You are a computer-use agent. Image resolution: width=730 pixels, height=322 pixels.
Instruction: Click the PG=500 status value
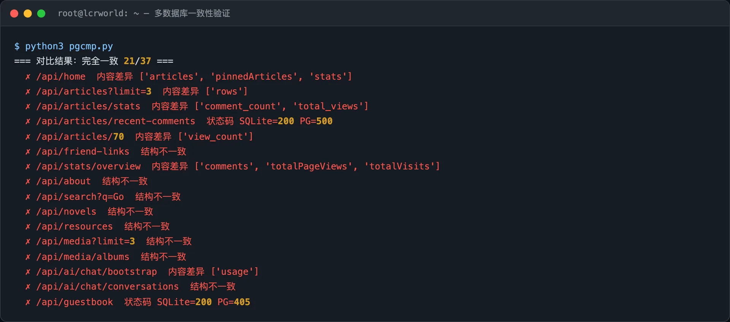[316, 121]
